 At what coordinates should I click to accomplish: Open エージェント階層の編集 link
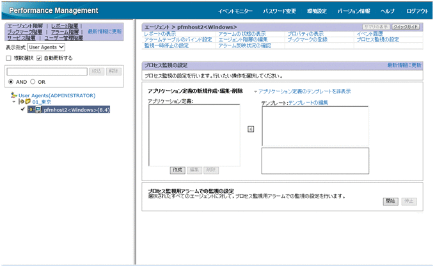click(x=242, y=40)
